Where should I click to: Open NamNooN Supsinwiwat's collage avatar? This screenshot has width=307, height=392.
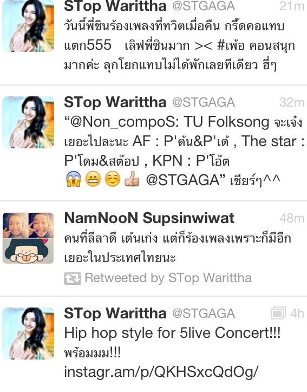point(28,238)
